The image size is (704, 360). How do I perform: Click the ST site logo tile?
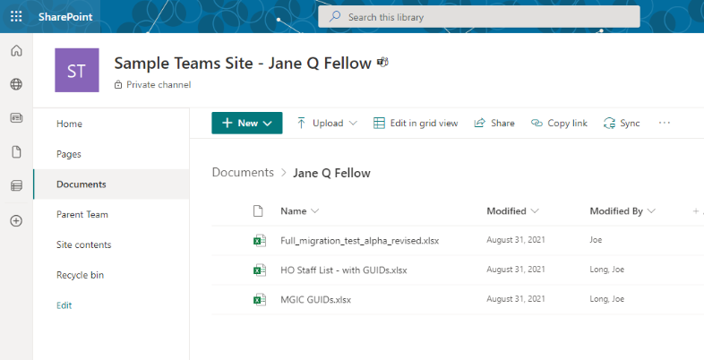click(x=77, y=70)
